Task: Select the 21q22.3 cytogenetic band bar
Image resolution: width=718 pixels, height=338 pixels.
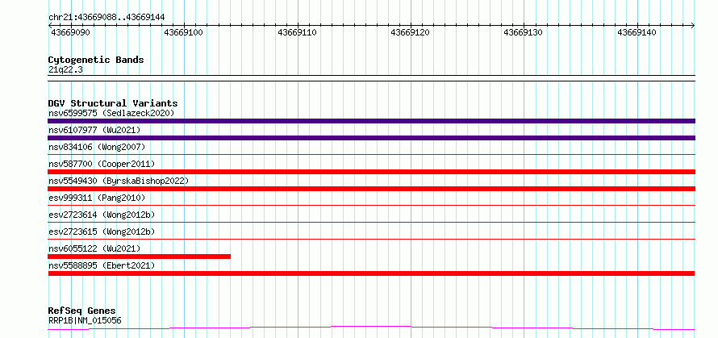Action: pos(371,78)
